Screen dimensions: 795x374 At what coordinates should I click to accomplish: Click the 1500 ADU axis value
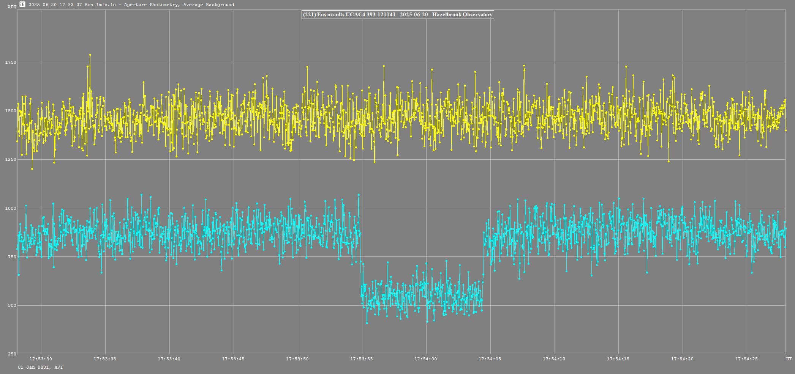tap(11, 111)
